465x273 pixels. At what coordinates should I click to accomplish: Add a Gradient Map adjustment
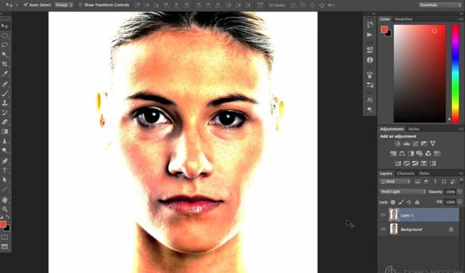(x=433, y=164)
